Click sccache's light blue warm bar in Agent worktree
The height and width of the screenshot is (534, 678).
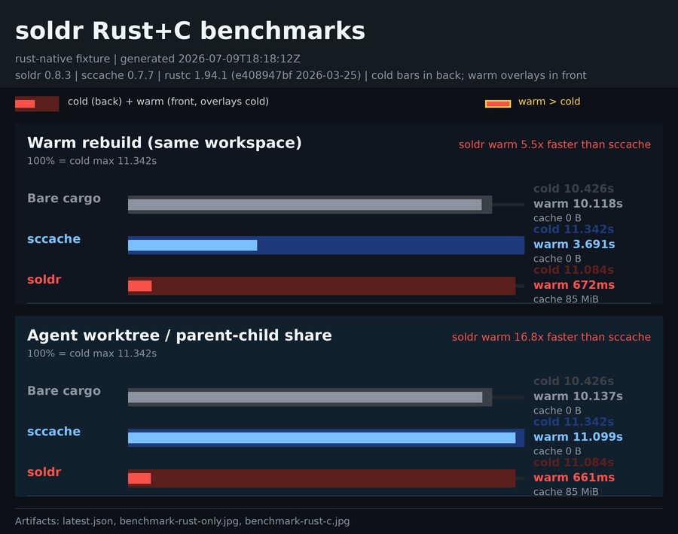(322, 438)
